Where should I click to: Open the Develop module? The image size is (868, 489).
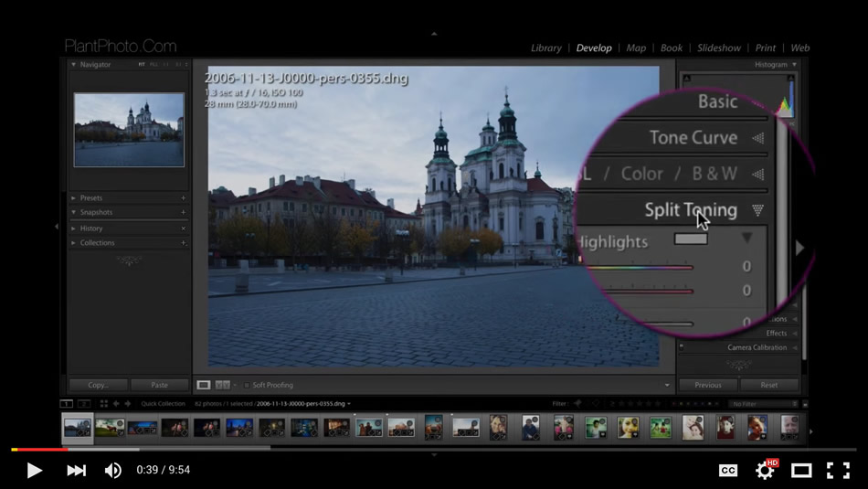pyautogui.click(x=593, y=48)
